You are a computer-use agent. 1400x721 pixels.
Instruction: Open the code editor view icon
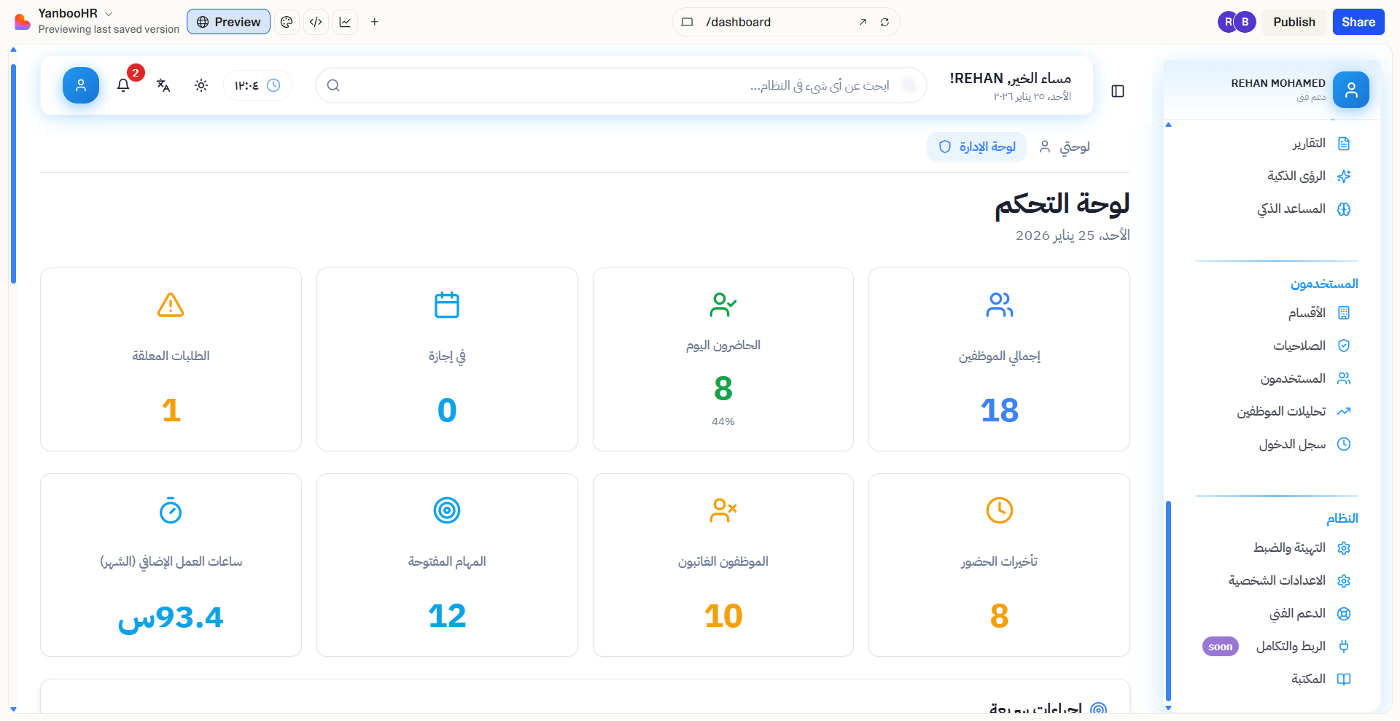(x=316, y=22)
